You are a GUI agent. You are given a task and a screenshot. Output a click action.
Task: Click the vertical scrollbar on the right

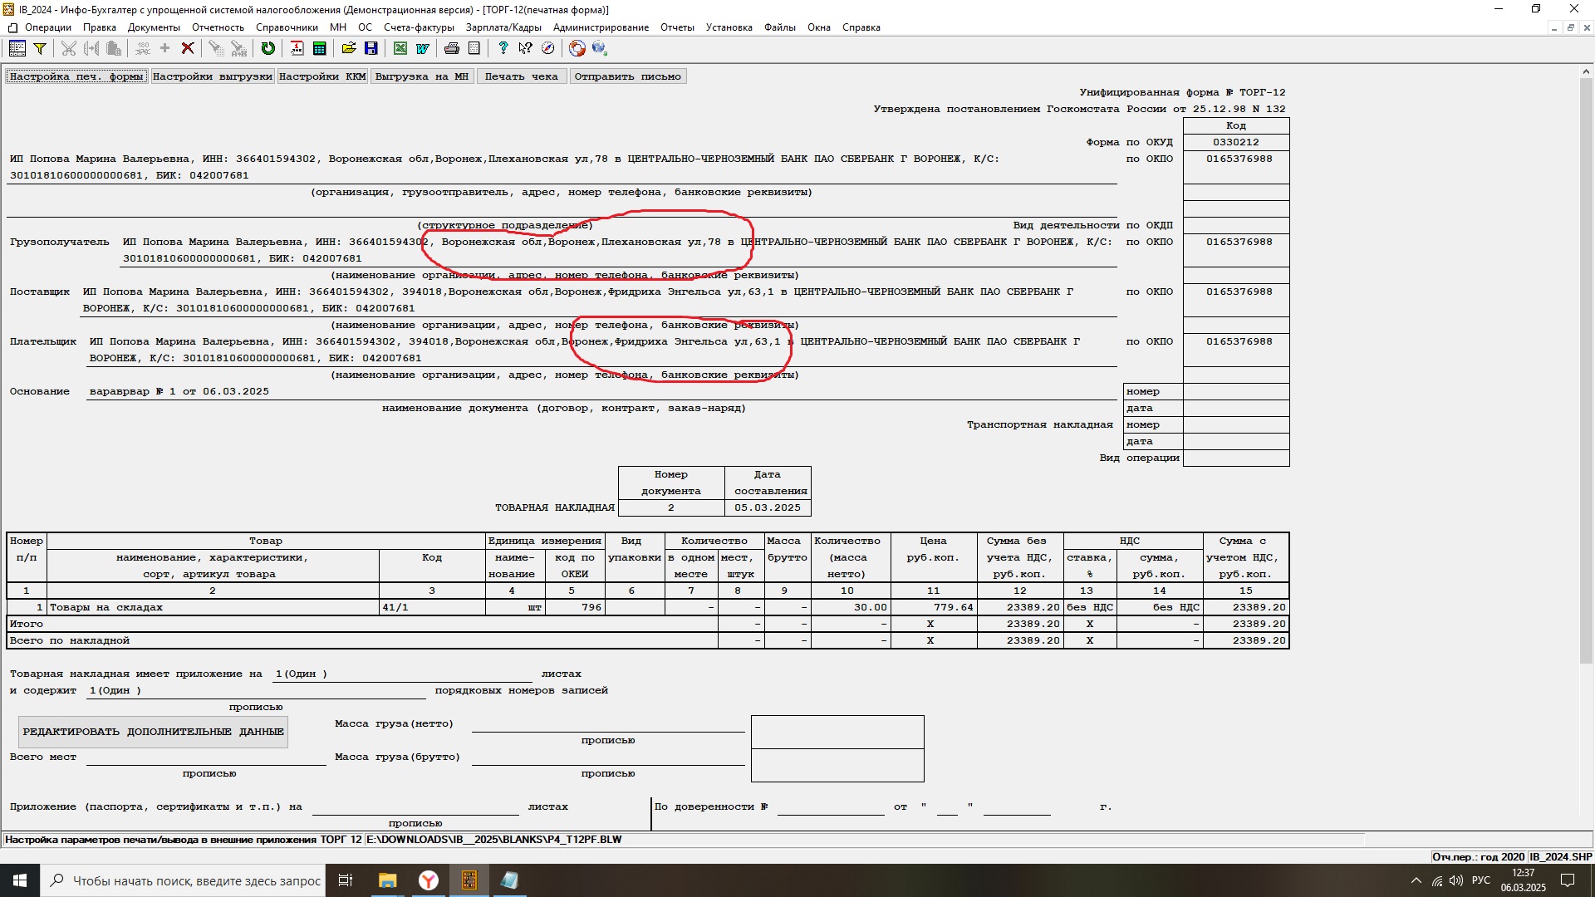1586,374
